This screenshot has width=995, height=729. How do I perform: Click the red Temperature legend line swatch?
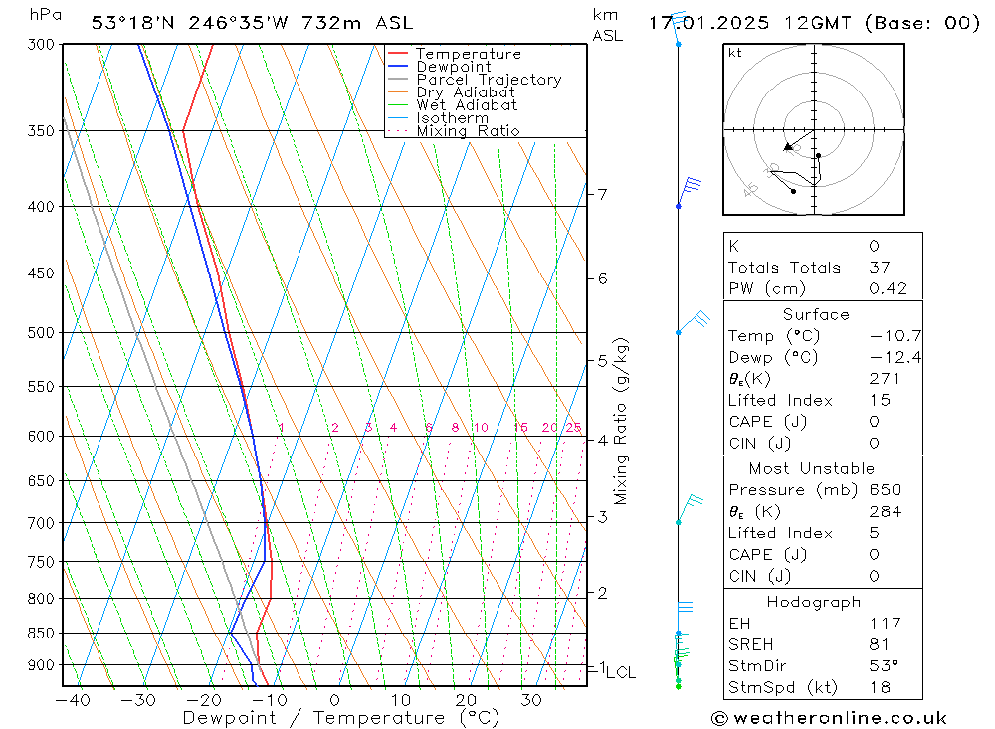pos(398,54)
